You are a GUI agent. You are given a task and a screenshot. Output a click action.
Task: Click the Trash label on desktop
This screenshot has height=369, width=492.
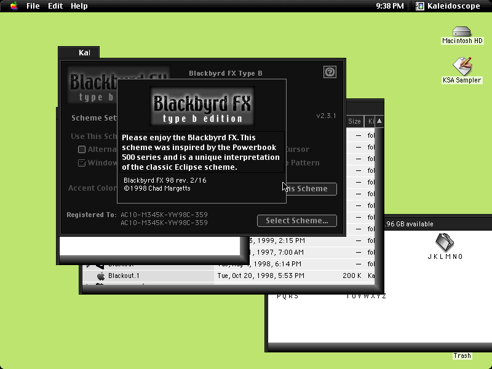tap(462, 356)
